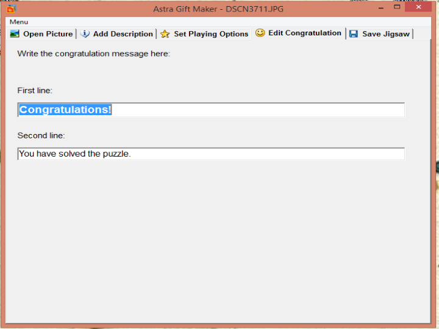
Task: Switch to the Open Picture tab
Action: [x=41, y=34]
